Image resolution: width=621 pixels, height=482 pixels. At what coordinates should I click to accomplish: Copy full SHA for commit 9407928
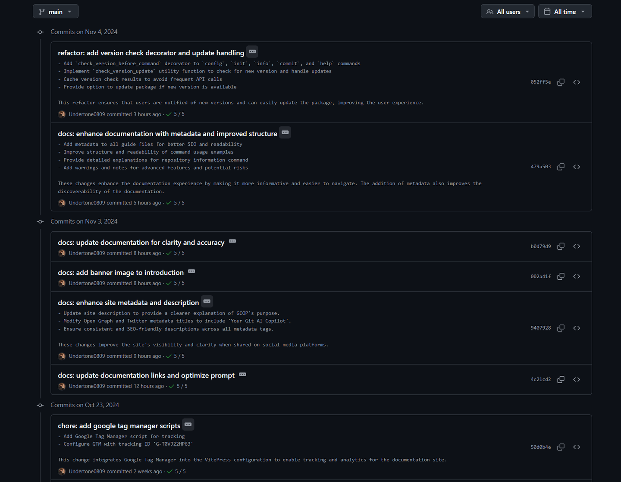point(561,328)
